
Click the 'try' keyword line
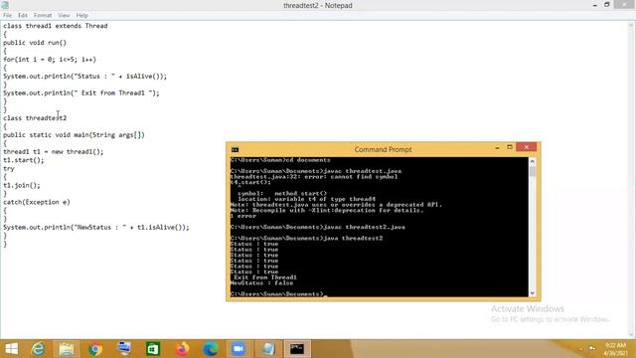click(x=9, y=169)
